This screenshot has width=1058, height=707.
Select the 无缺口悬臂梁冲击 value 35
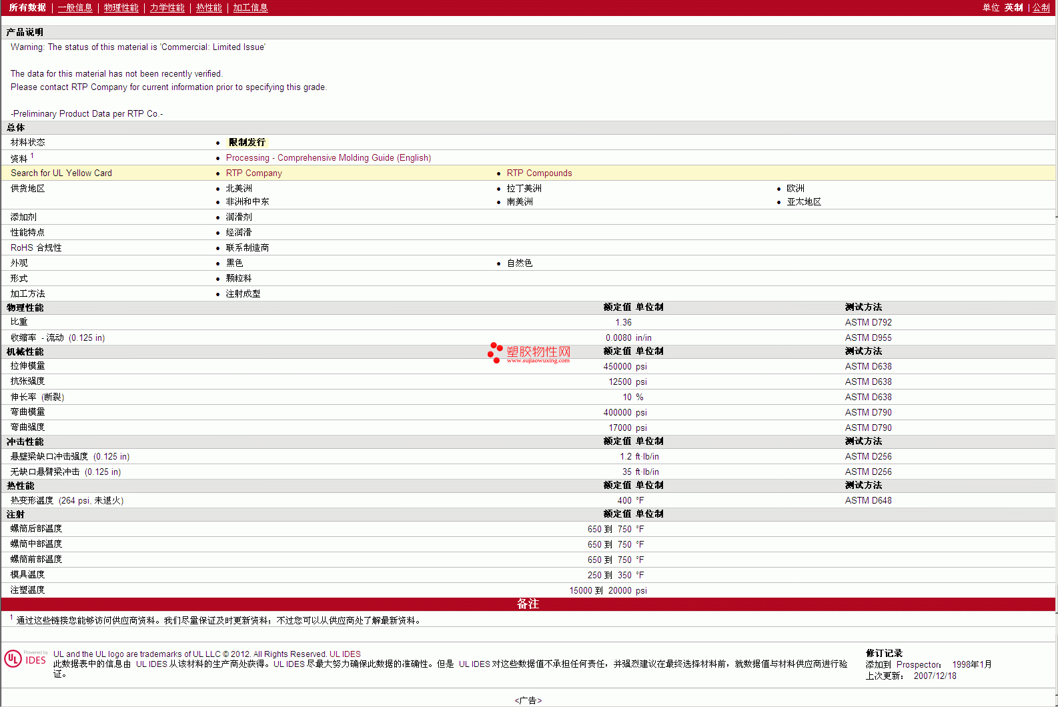coord(627,472)
